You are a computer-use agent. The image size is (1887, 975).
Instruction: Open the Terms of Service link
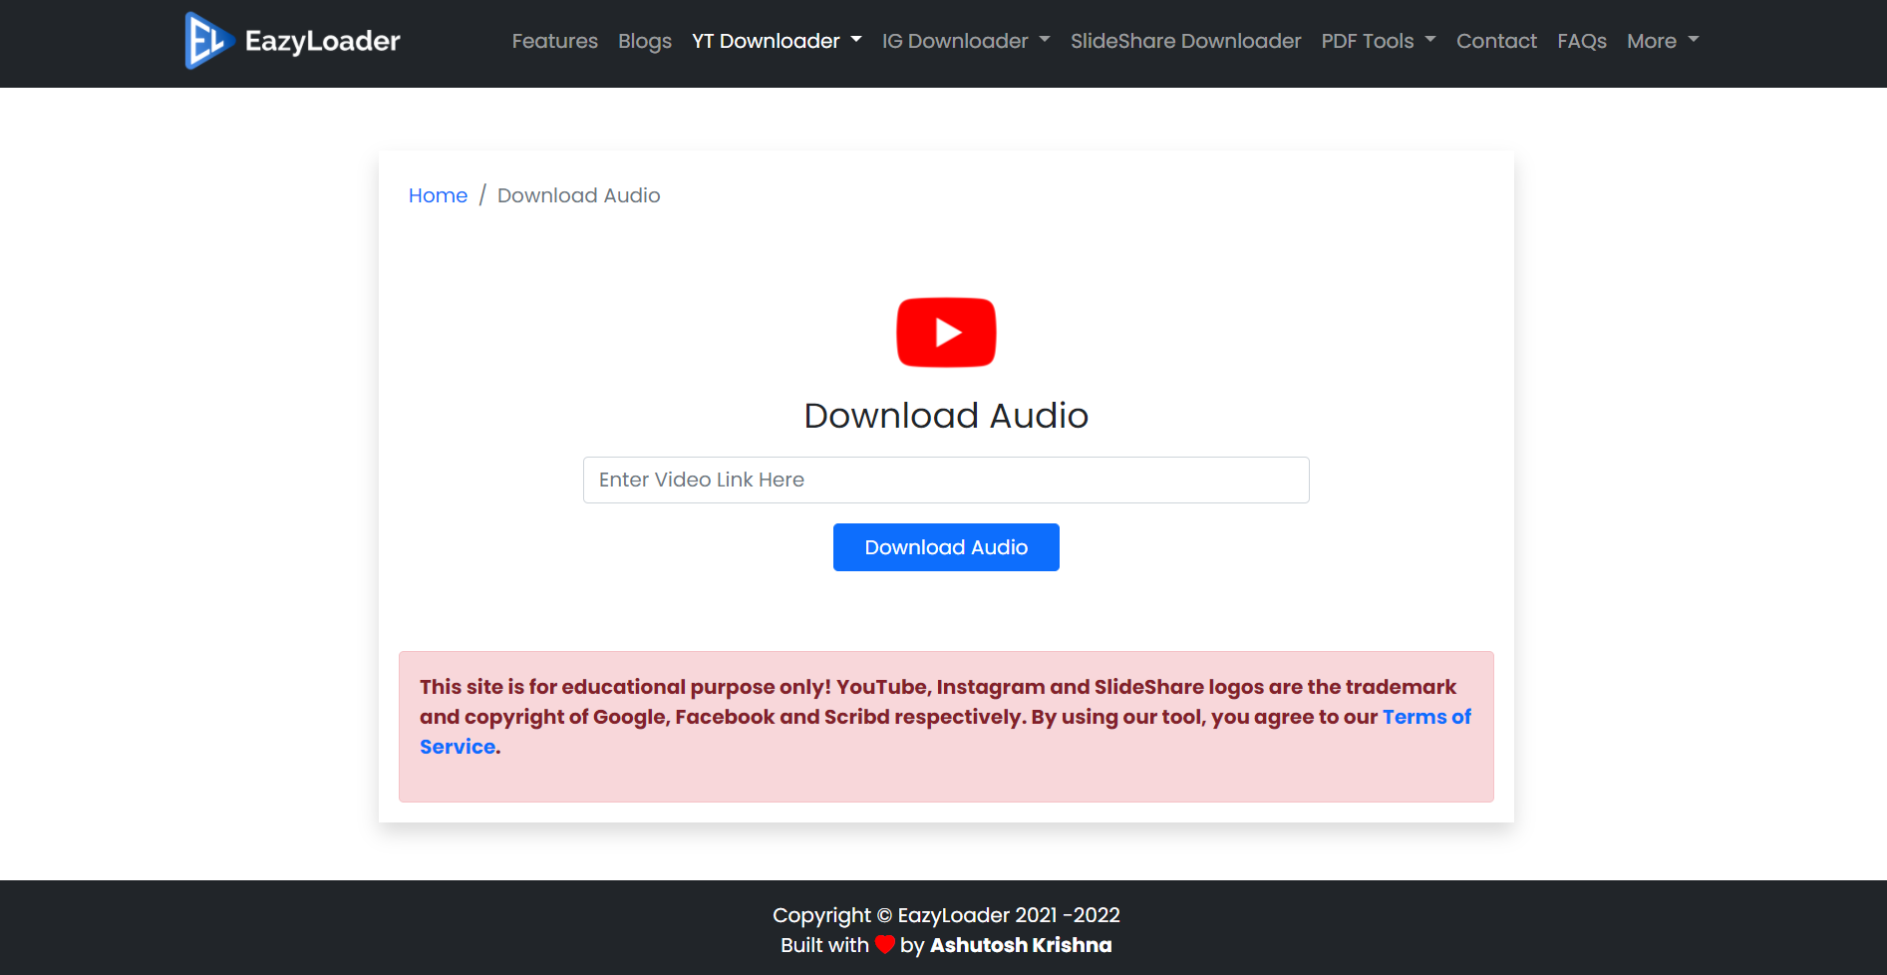pyautogui.click(x=1426, y=717)
